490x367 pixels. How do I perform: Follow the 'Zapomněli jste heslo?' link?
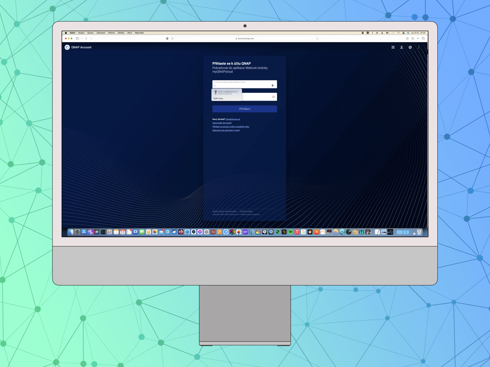(222, 123)
